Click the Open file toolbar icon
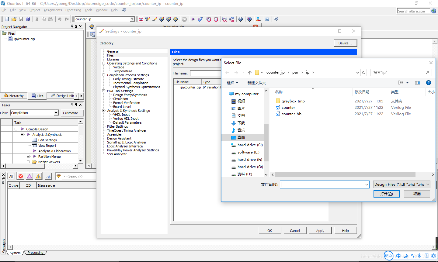Viewport: 438px width, 262px height. click(x=14, y=19)
